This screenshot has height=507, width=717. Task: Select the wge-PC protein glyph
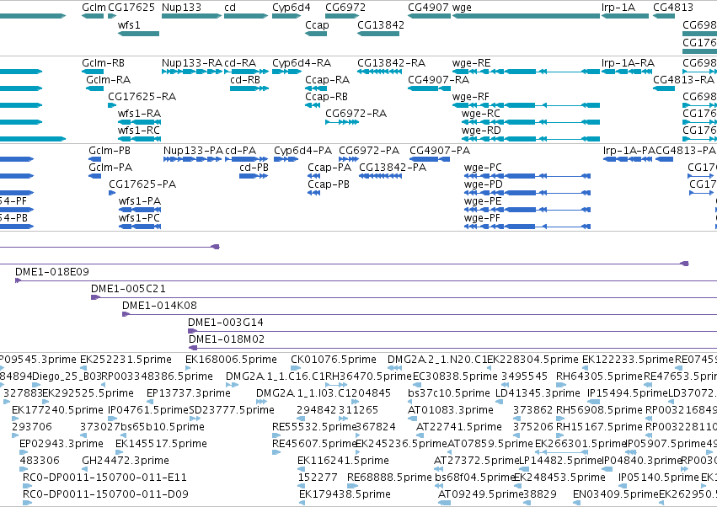point(527,176)
